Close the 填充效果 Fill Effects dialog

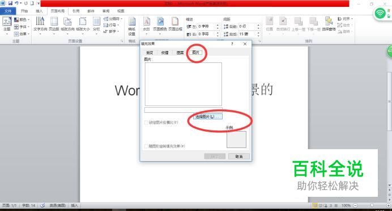pyautogui.click(x=245, y=44)
